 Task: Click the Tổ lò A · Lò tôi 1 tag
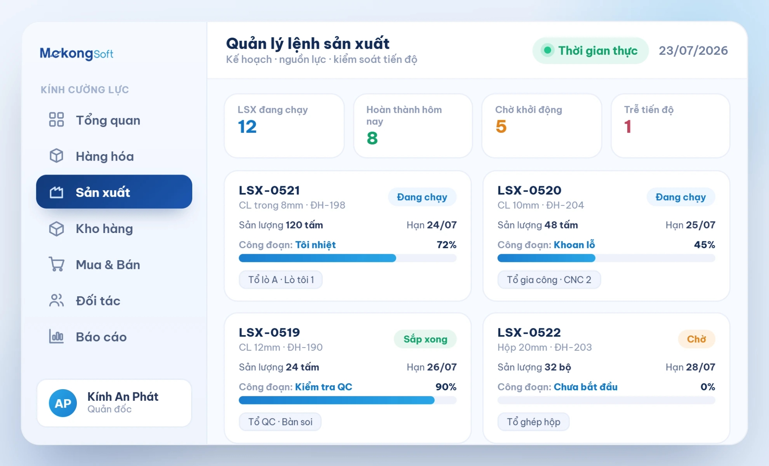pyautogui.click(x=281, y=280)
